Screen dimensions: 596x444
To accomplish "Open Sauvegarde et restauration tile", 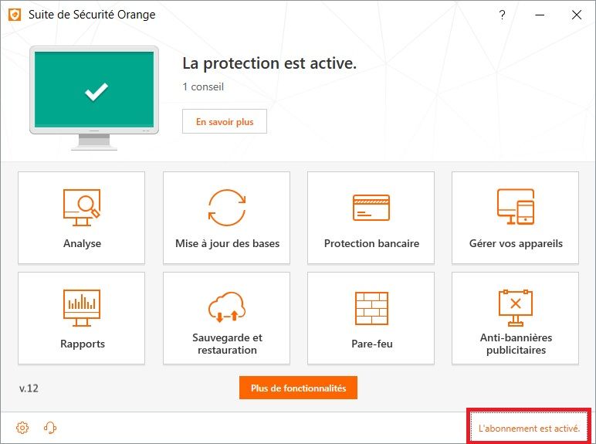I will (x=226, y=318).
